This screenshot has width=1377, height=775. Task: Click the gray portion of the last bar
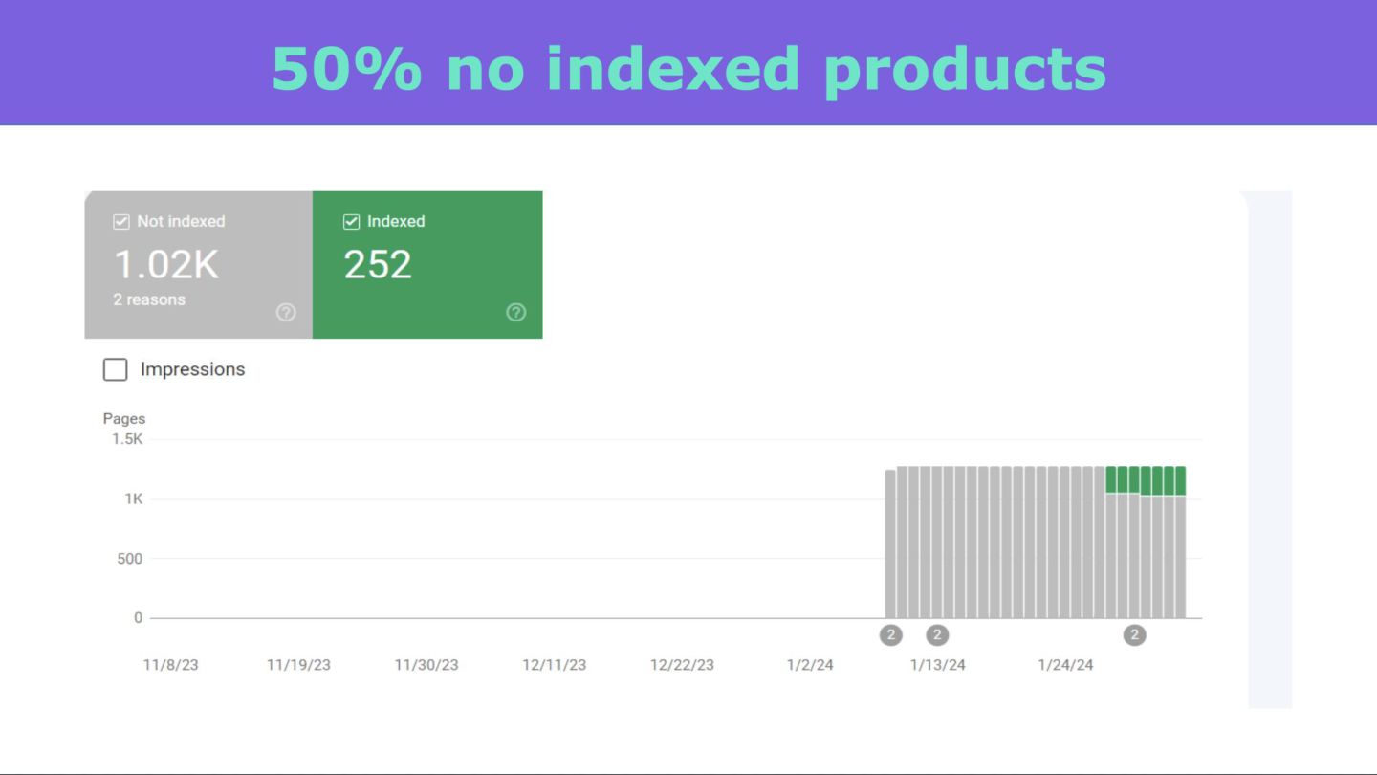(1181, 557)
